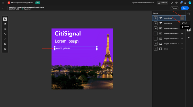Click the template title vangeluw CitiSignal Fiber Max
Screen dimensions: 193x107
[27, 7]
